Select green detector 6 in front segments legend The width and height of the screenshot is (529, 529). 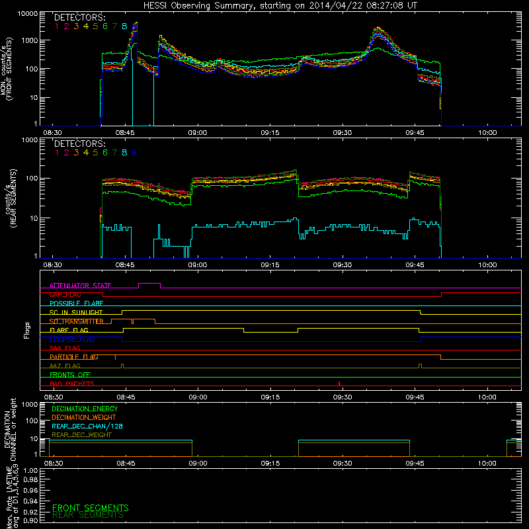click(x=105, y=26)
